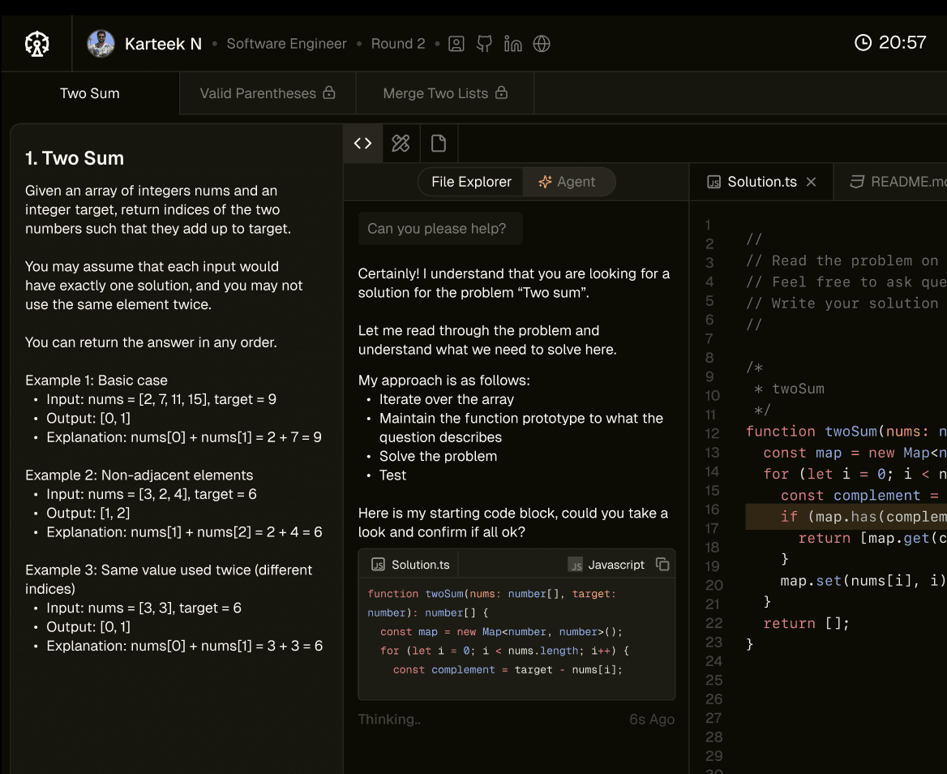Click the Javascript language label
947x774 pixels.
coord(616,565)
